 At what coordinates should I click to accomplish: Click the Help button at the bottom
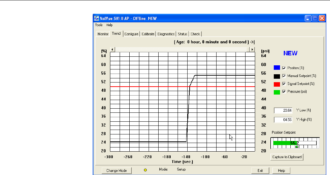click(281, 171)
